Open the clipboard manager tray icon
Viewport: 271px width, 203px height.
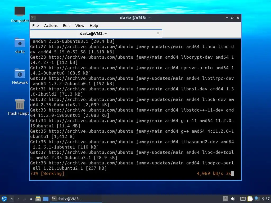point(250,199)
